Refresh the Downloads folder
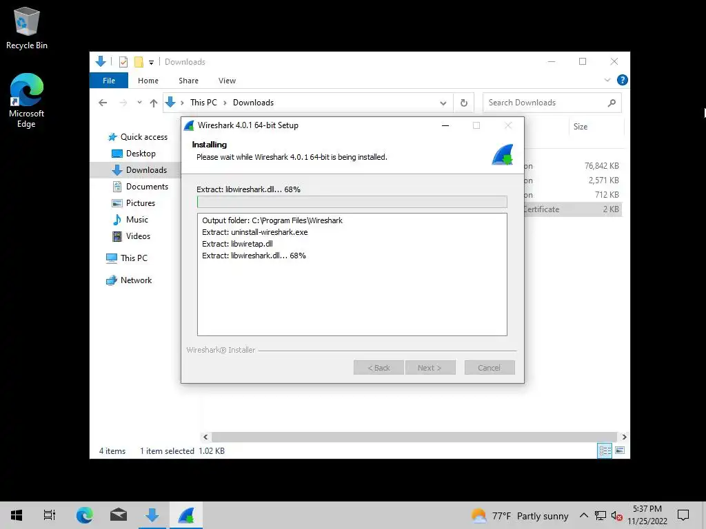 (464, 103)
